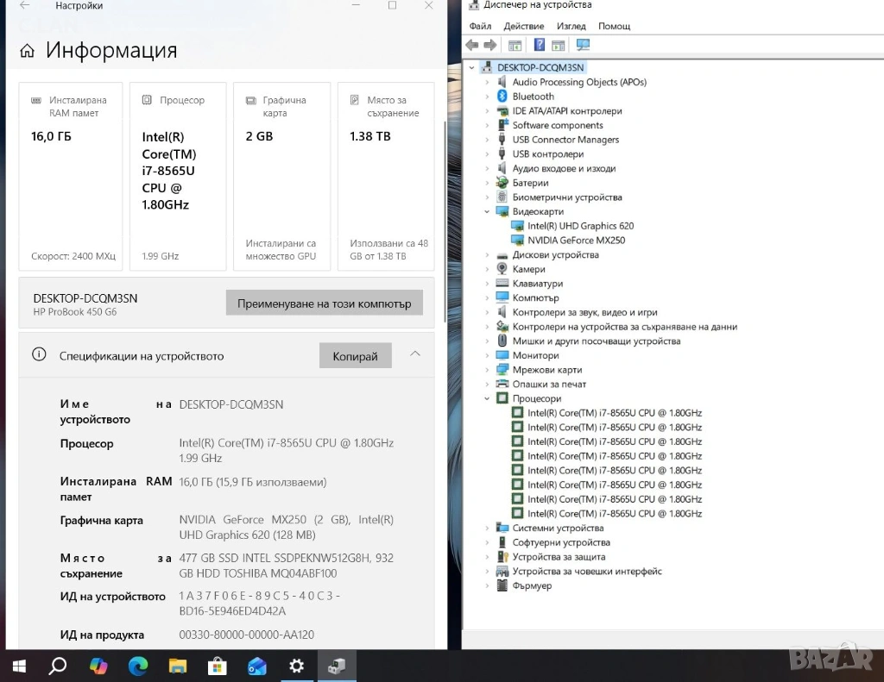This screenshot has height=682, width=884.
Task: Click the back arrow in the Настройки window
Action: [x=24, y=6]
